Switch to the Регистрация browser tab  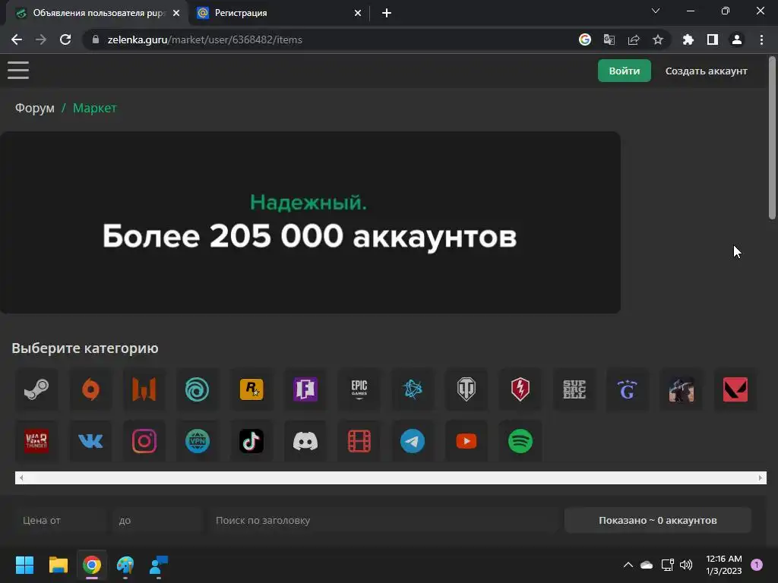pos(278,13)
